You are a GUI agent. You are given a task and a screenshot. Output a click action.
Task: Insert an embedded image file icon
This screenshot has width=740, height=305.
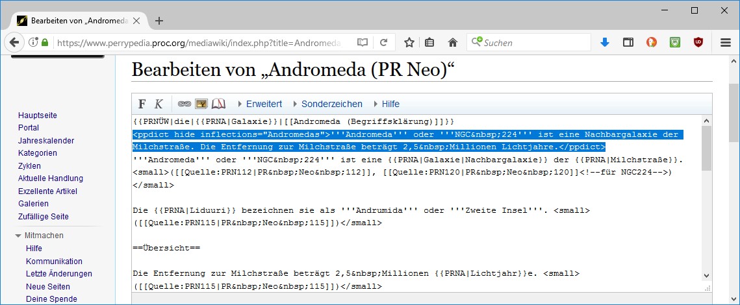click(x=201, y=104)
